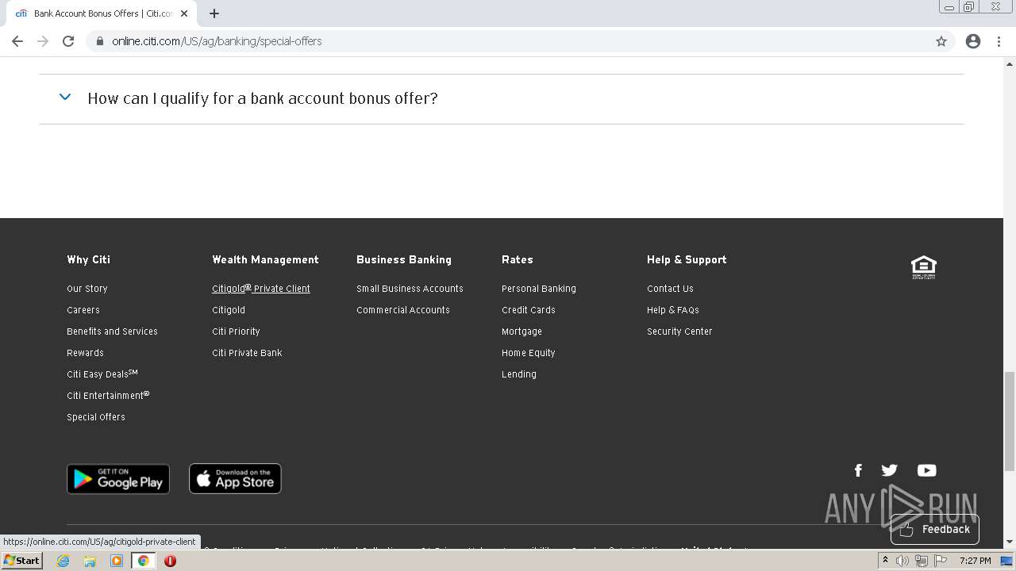
Task: Reload the current page
Action: [x=68, y=41]
